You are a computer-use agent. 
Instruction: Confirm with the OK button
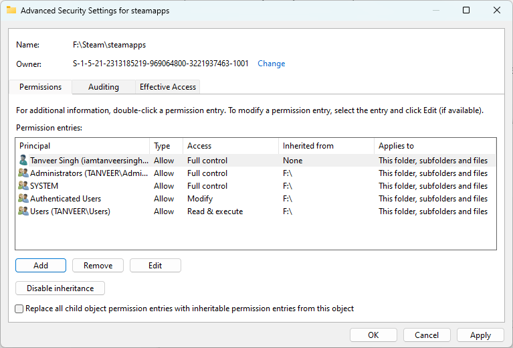[x=373, y=335]
